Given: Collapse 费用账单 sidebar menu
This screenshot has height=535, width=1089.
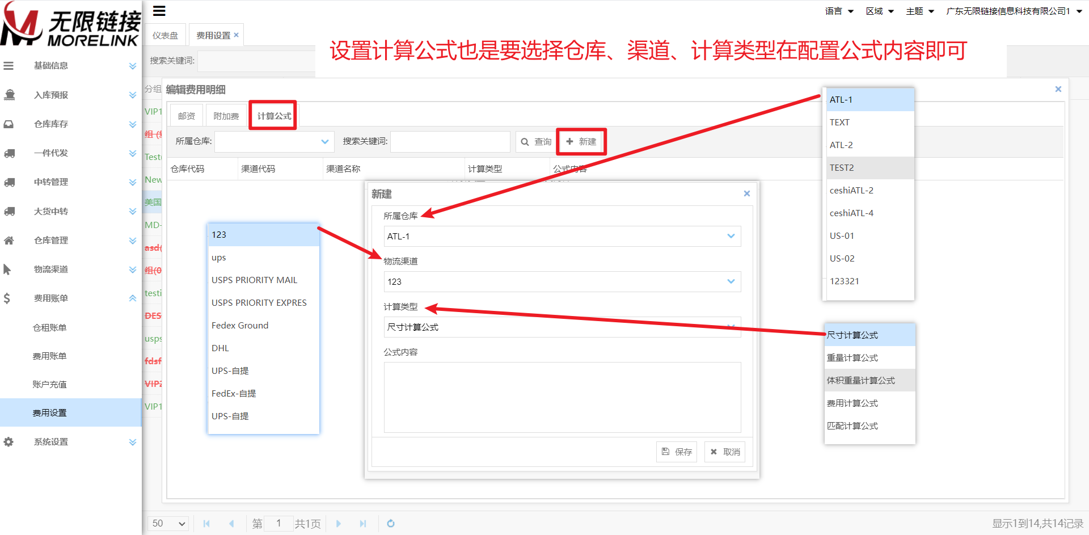Looking at the screenshot, I should [132, 298].
